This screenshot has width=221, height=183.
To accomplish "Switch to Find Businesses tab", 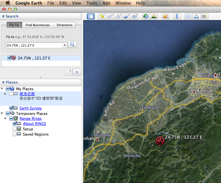I will (x=38, y=25).
